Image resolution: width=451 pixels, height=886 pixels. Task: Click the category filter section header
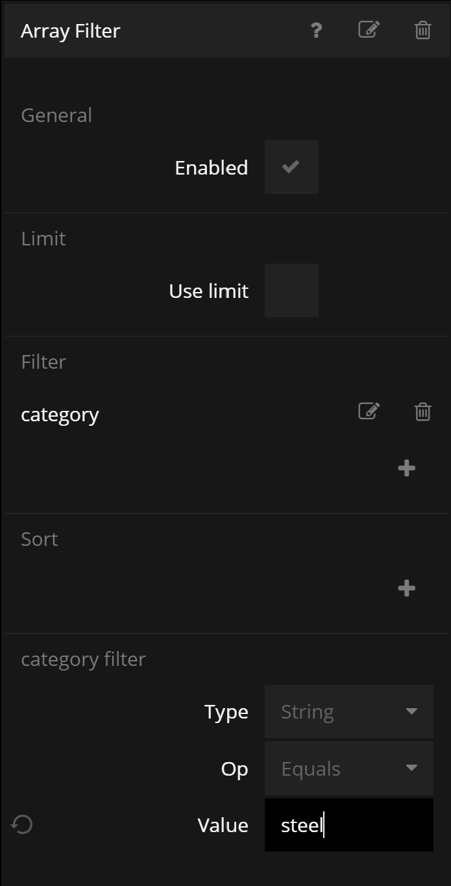click(83, 659)
